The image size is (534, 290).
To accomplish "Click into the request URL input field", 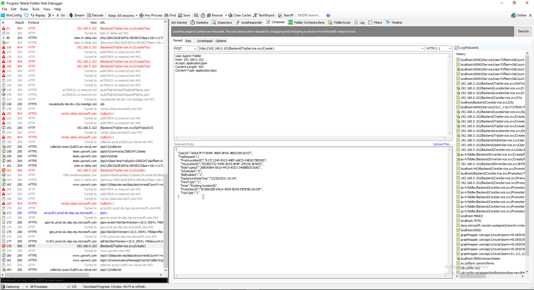I will [310, 48].
